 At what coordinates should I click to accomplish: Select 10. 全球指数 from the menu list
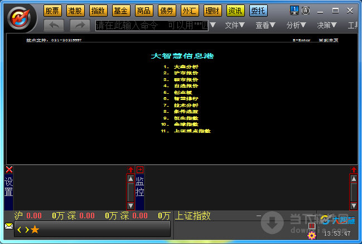pos(180,125)
